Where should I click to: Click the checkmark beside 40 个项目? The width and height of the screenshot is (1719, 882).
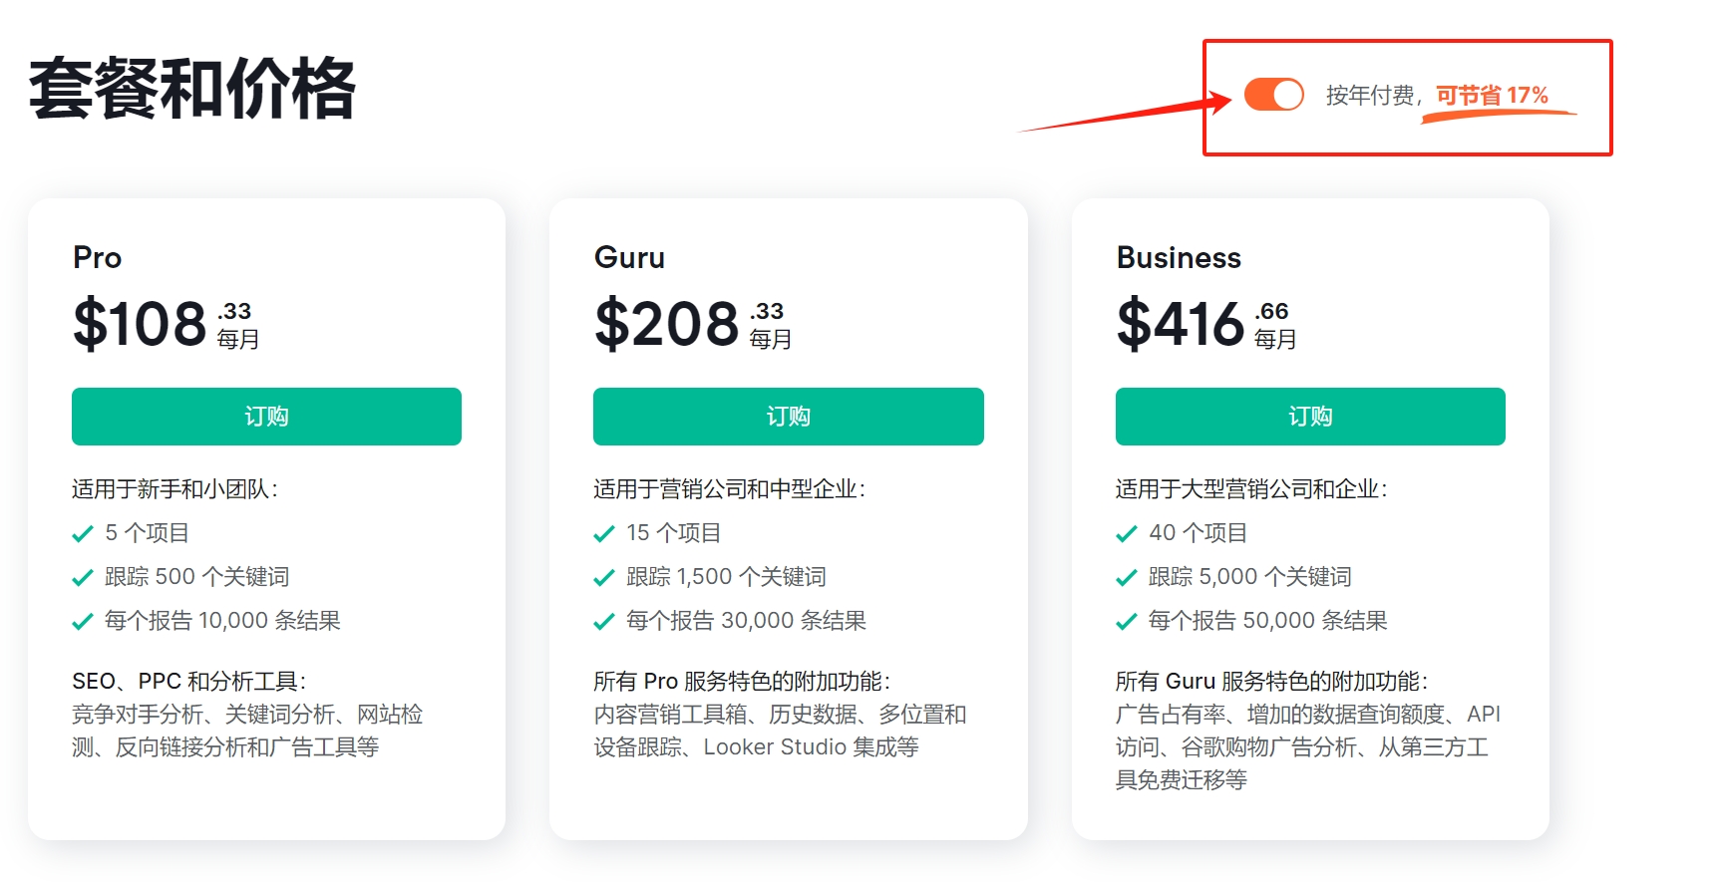tap(1127, 533)
